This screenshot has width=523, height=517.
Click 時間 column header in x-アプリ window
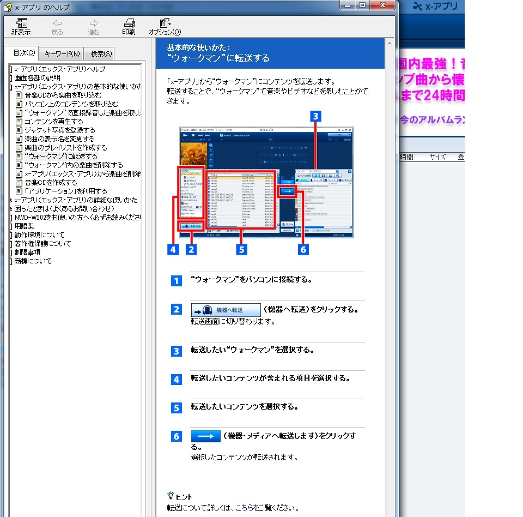(406, 157)
